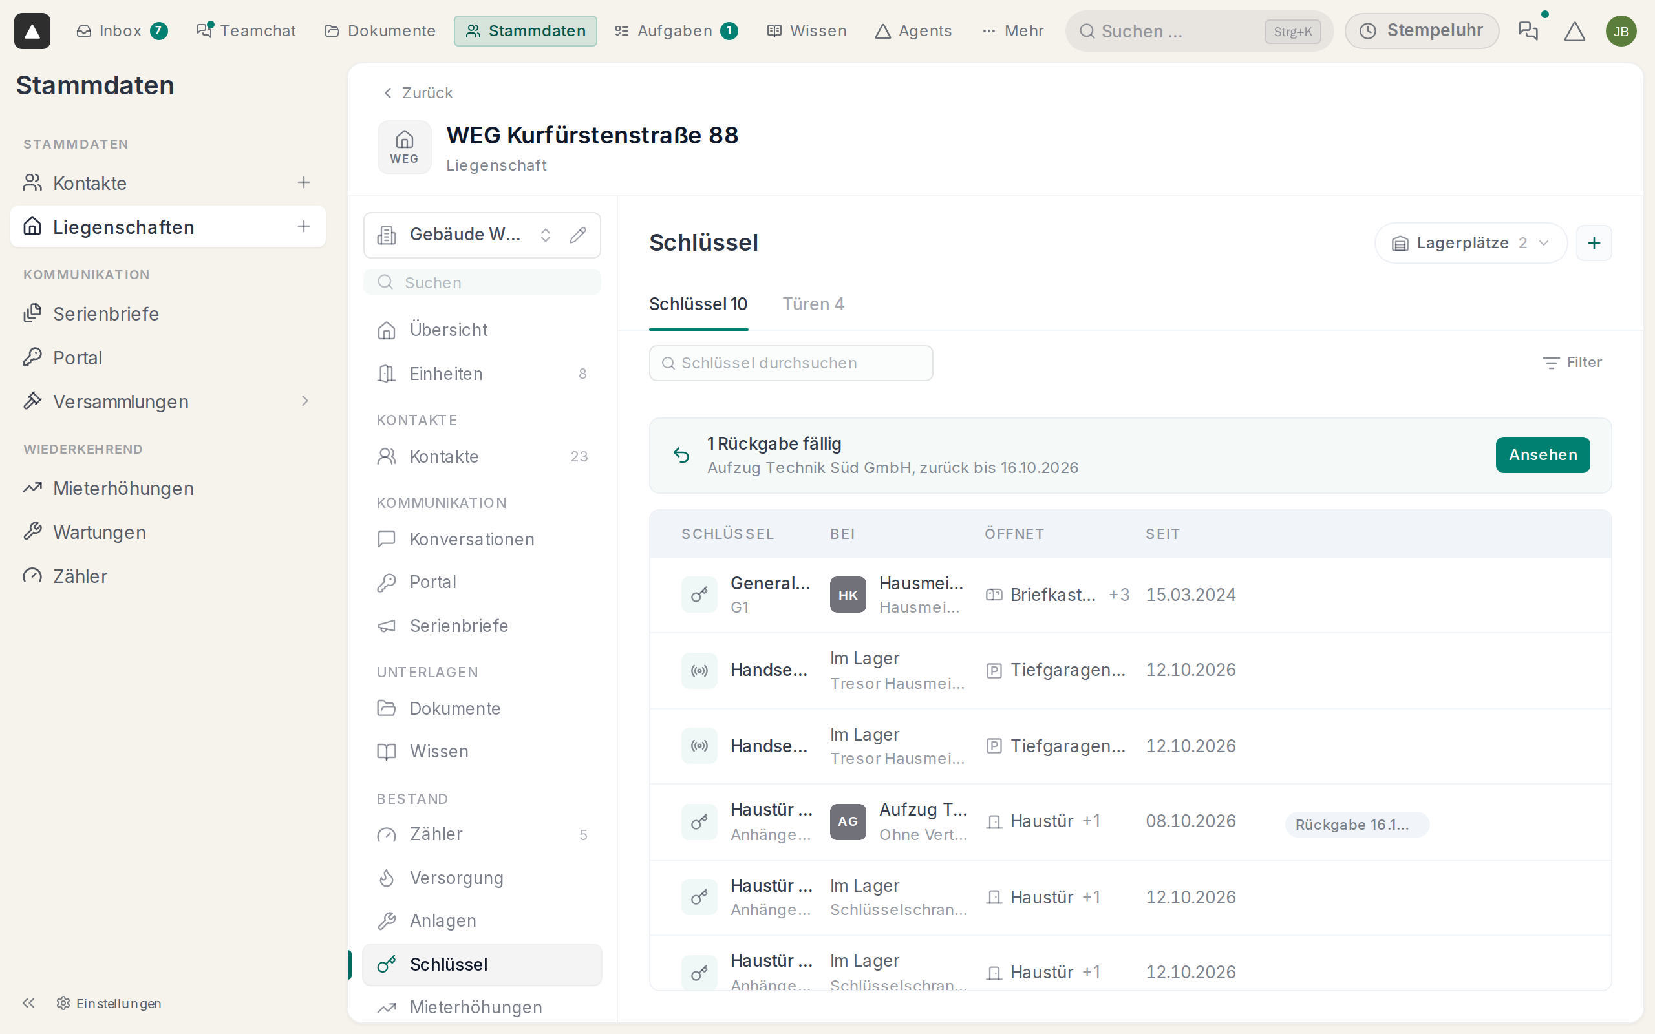Open Einheiten in property sidebar
The width and height of the screenshot is (1655, 1034).
coord(482,374)
